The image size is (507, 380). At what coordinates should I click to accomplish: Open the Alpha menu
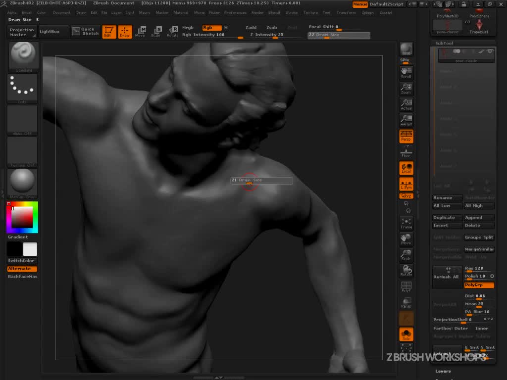(x=12, y=12)
